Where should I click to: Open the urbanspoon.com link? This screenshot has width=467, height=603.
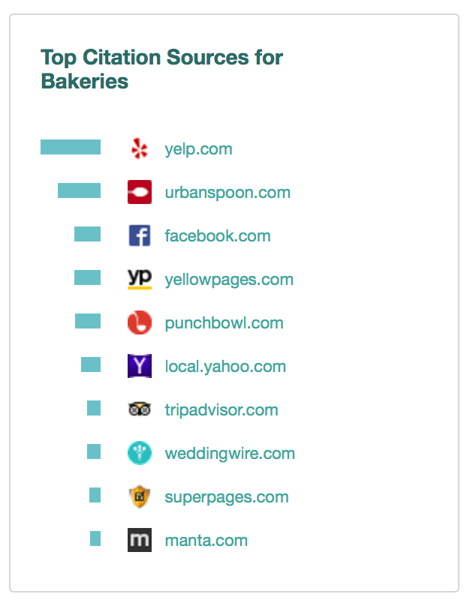point(227,192)
